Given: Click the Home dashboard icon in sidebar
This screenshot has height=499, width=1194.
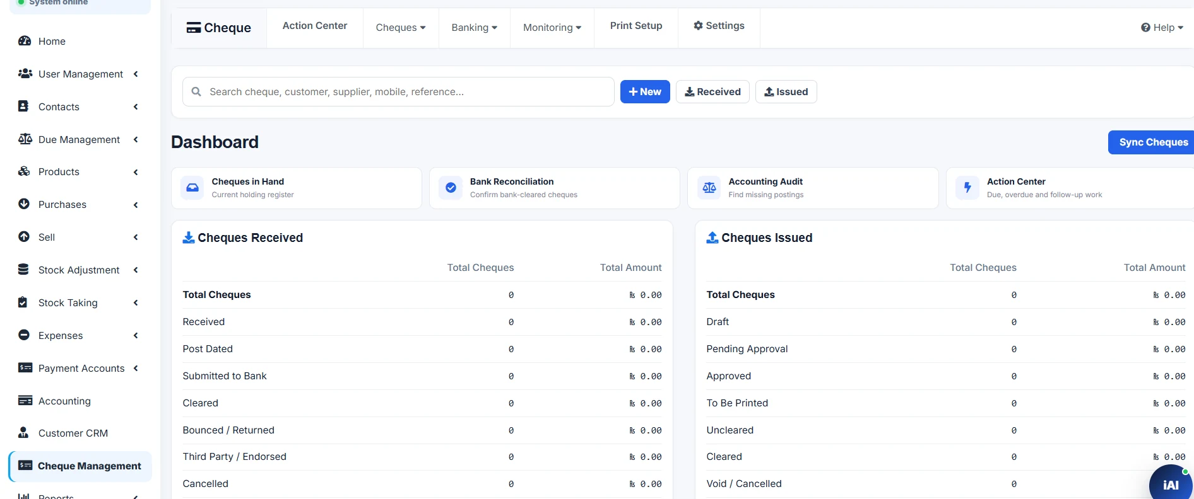Looking at the screenshot, I should tap(25, 41).
